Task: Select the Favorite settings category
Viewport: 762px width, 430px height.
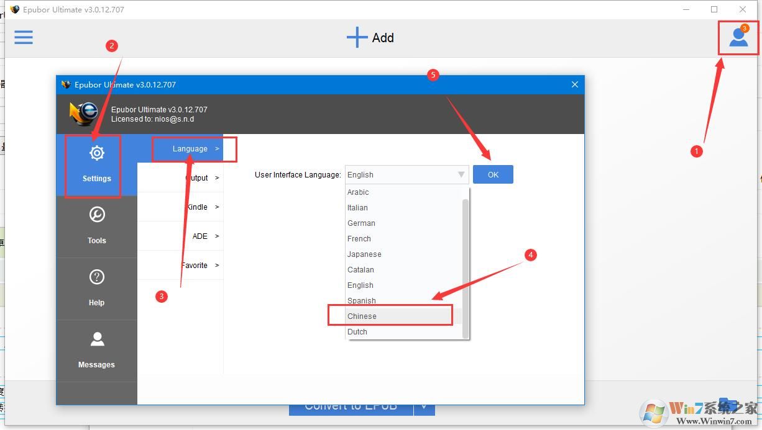Action: (180, 266)
